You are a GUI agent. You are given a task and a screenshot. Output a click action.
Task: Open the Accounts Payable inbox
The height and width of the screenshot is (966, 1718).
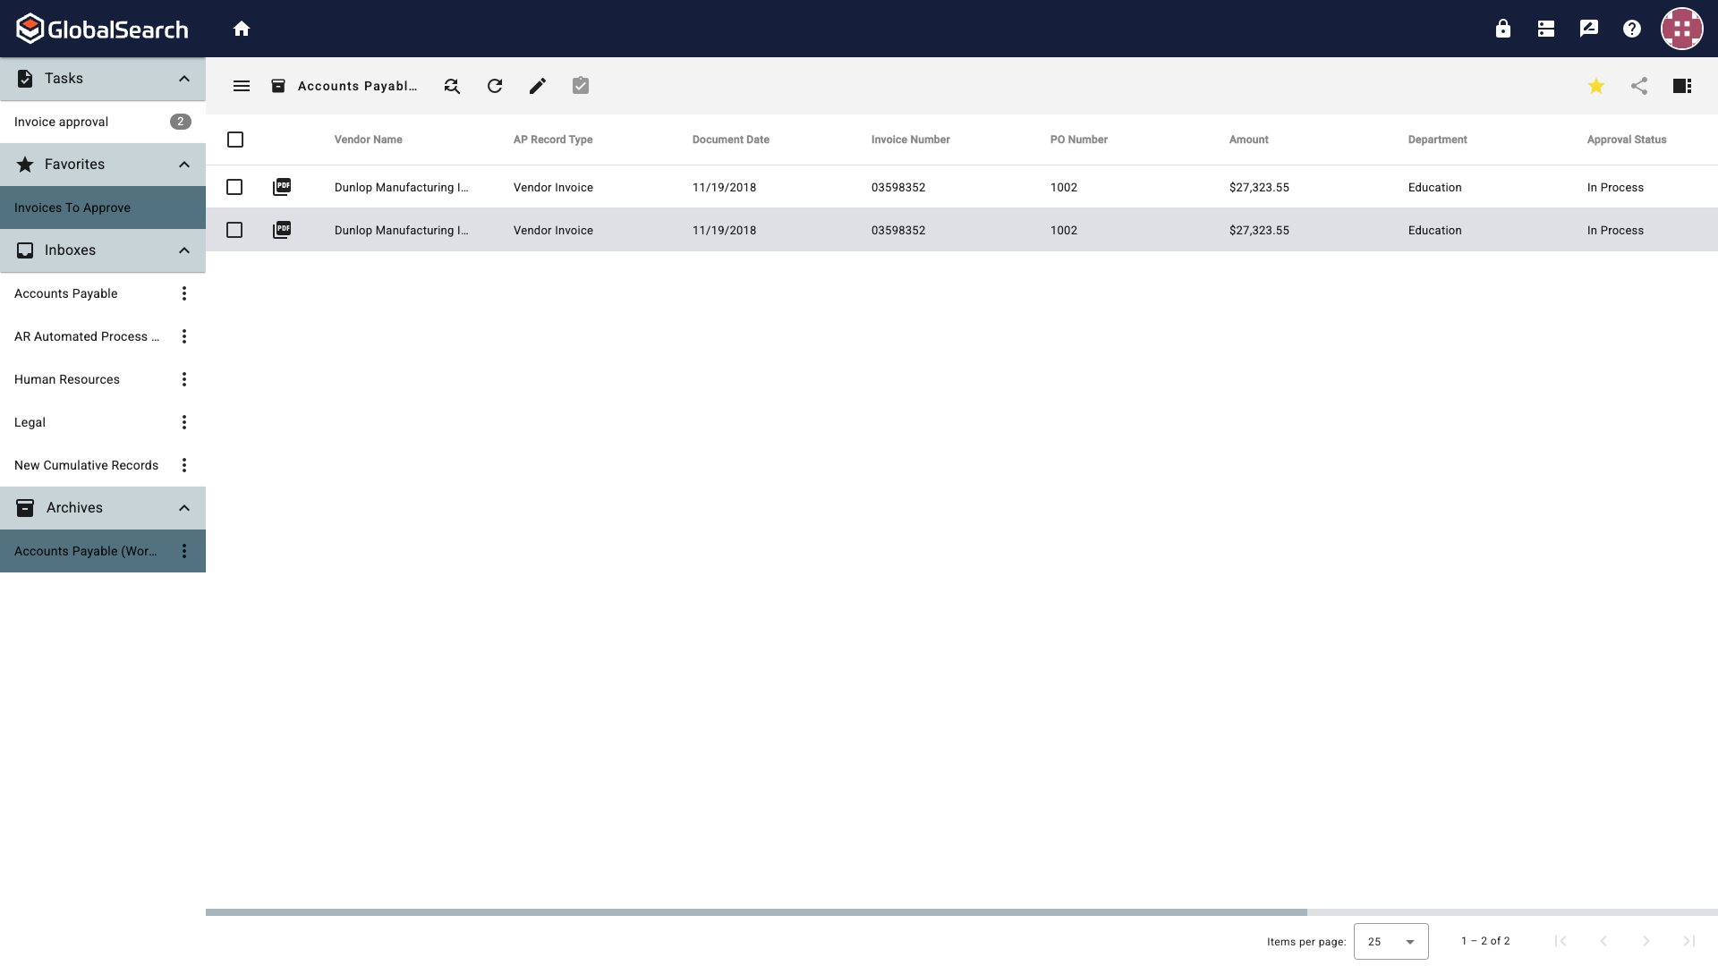(x=65, y=293)
